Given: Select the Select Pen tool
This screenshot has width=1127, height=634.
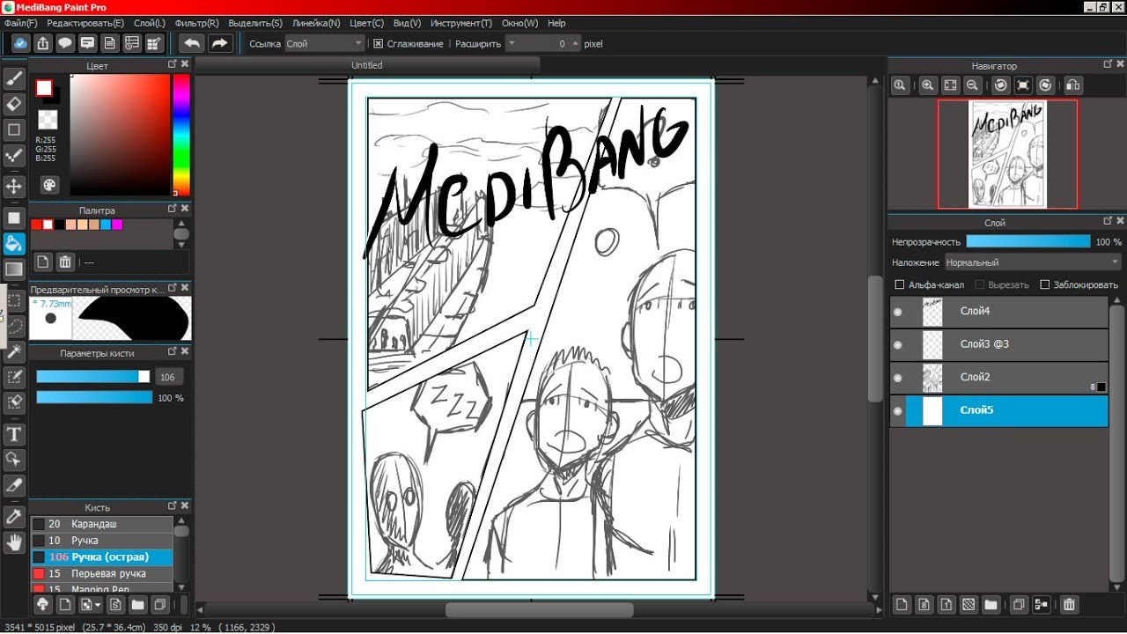Looking at the screenshot, I should coord(14,378).
